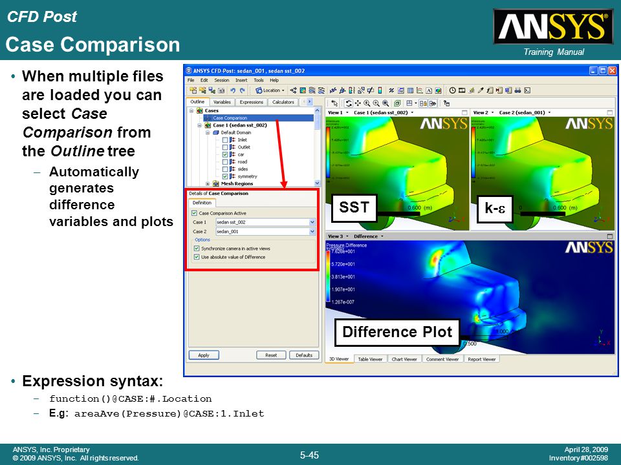621x465 pixels.
Task: Insert a Contour plot from the toolbar
Action: (303, 90)
